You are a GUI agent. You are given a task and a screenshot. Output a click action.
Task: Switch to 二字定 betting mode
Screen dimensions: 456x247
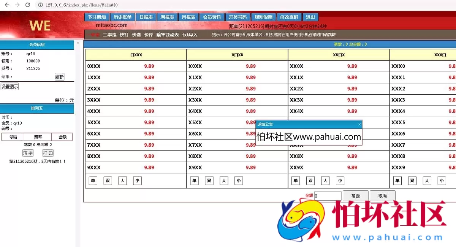[x=109, y=35]
